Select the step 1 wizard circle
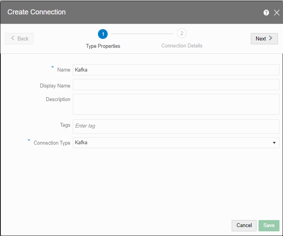 103,34
